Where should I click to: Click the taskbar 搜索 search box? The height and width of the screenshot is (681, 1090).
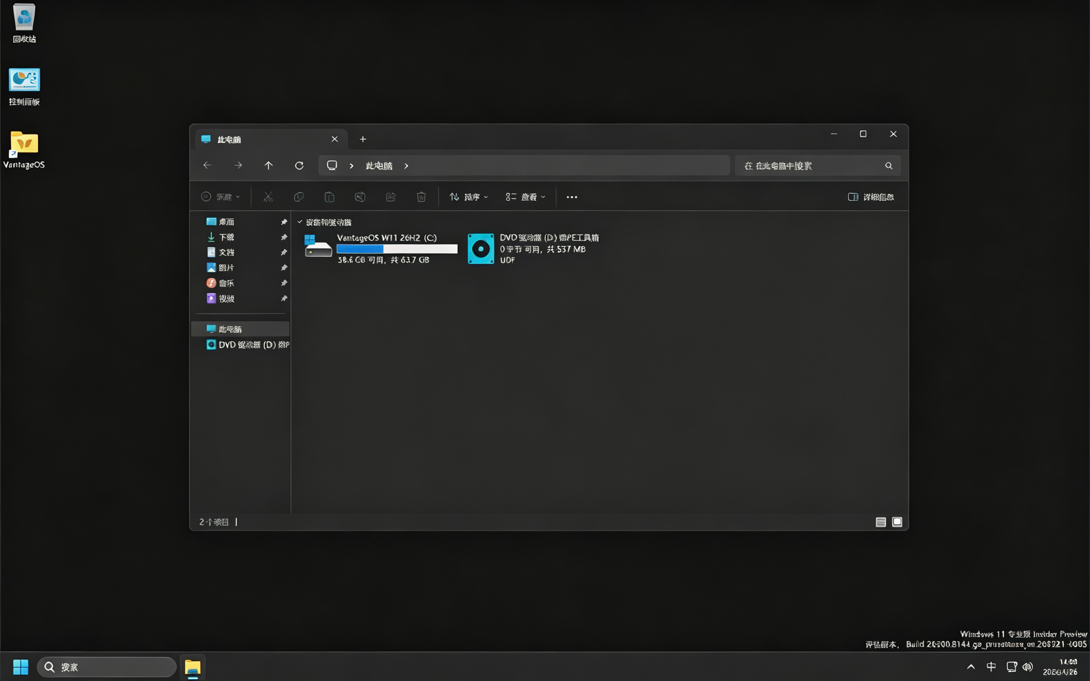coord(107,667)
